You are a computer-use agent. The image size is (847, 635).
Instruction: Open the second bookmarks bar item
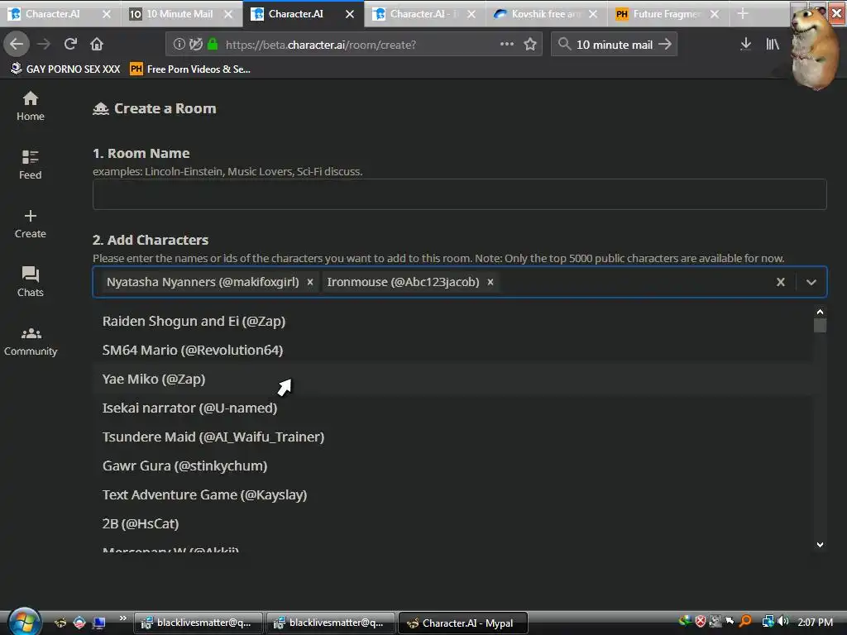(x=189, y=69)
